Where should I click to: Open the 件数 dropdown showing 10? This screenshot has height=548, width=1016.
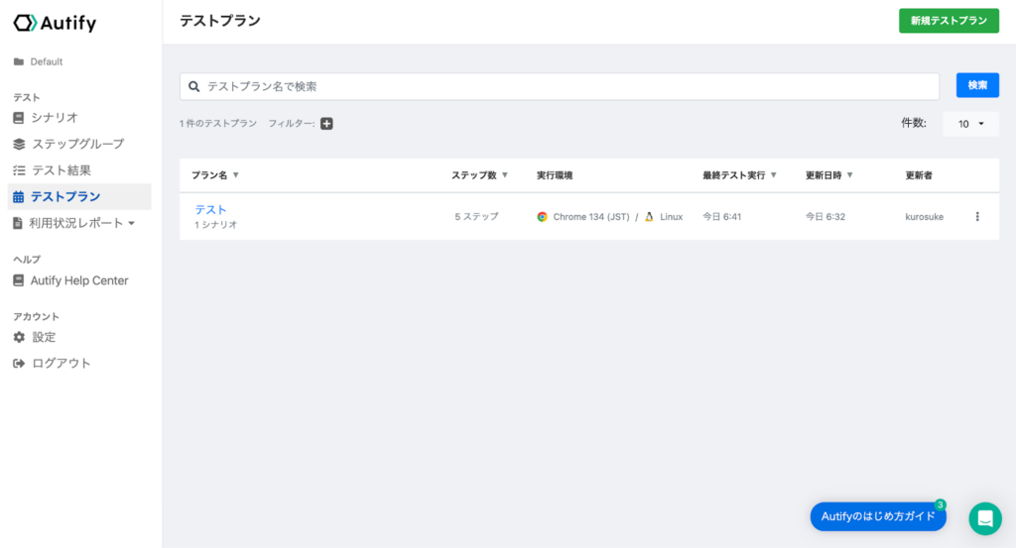[x=970, y=124]
